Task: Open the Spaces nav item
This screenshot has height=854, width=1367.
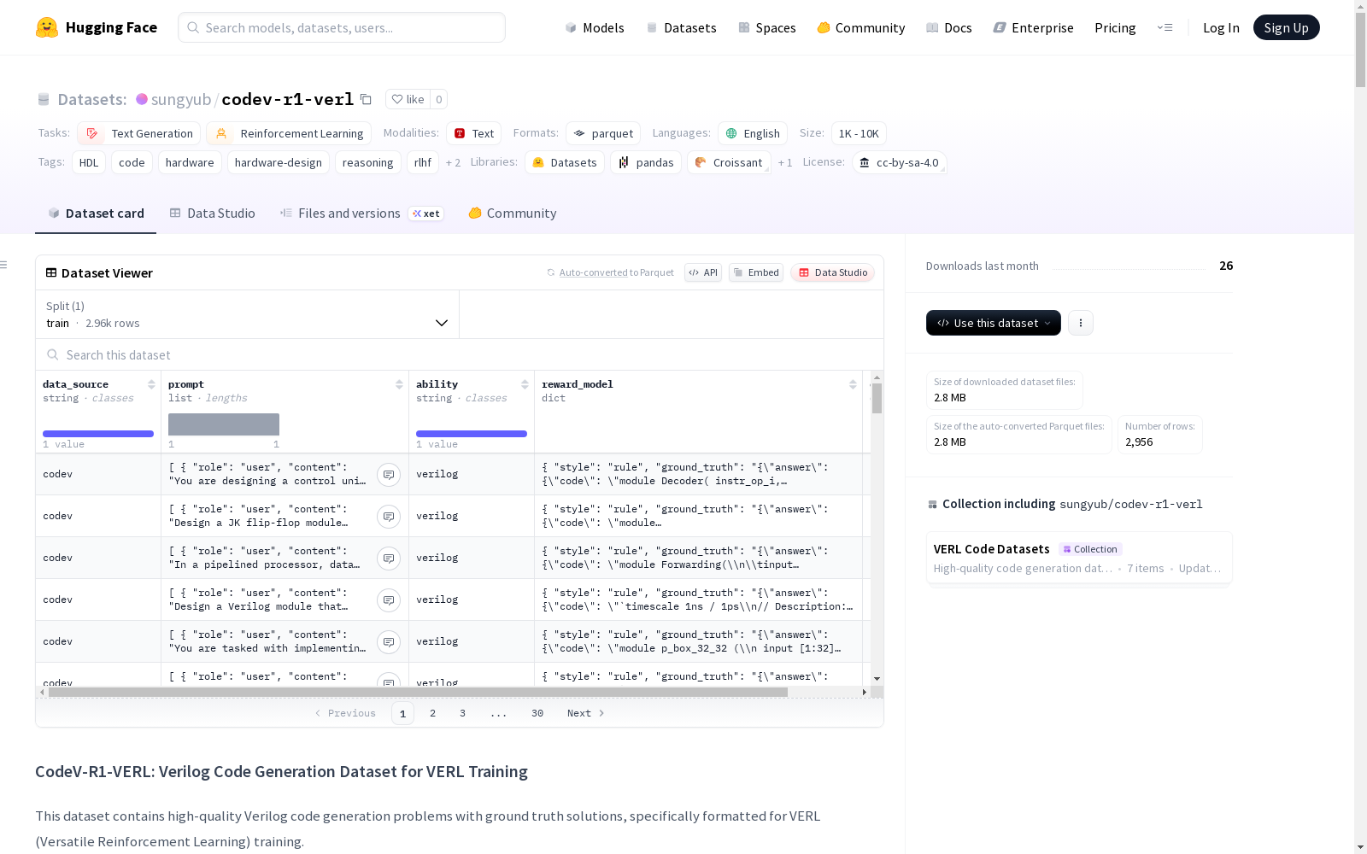Action: coord(767,27)
